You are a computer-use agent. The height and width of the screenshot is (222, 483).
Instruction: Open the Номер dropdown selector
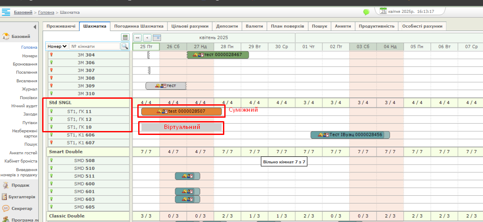point(57,46)
